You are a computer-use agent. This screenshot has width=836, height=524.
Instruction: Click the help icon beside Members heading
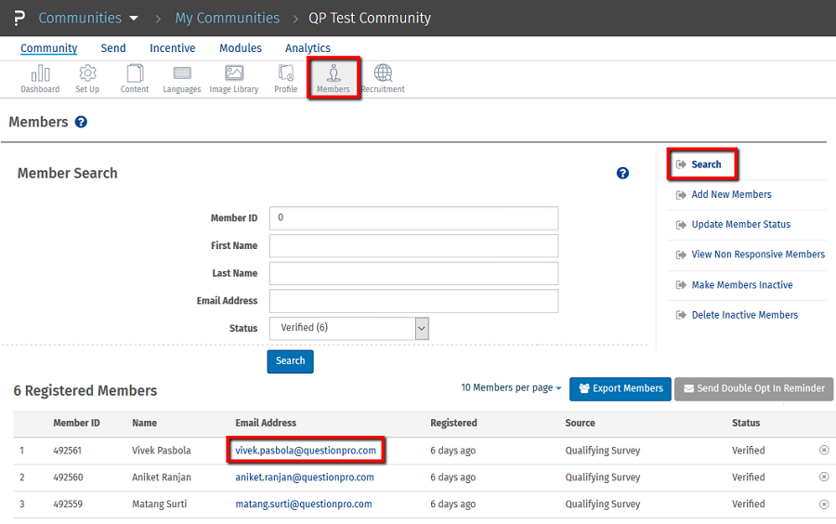[x=81, y=122]
